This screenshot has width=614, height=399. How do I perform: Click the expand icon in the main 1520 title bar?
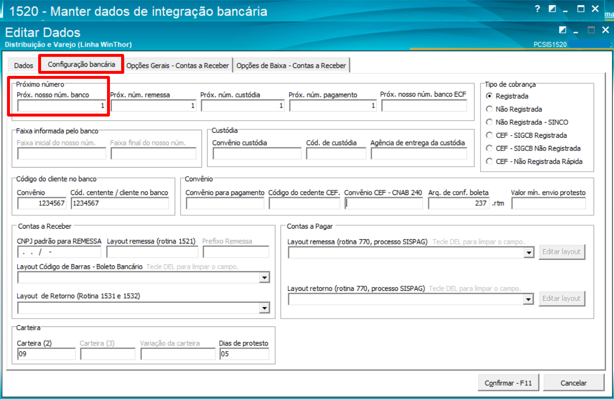552,9
